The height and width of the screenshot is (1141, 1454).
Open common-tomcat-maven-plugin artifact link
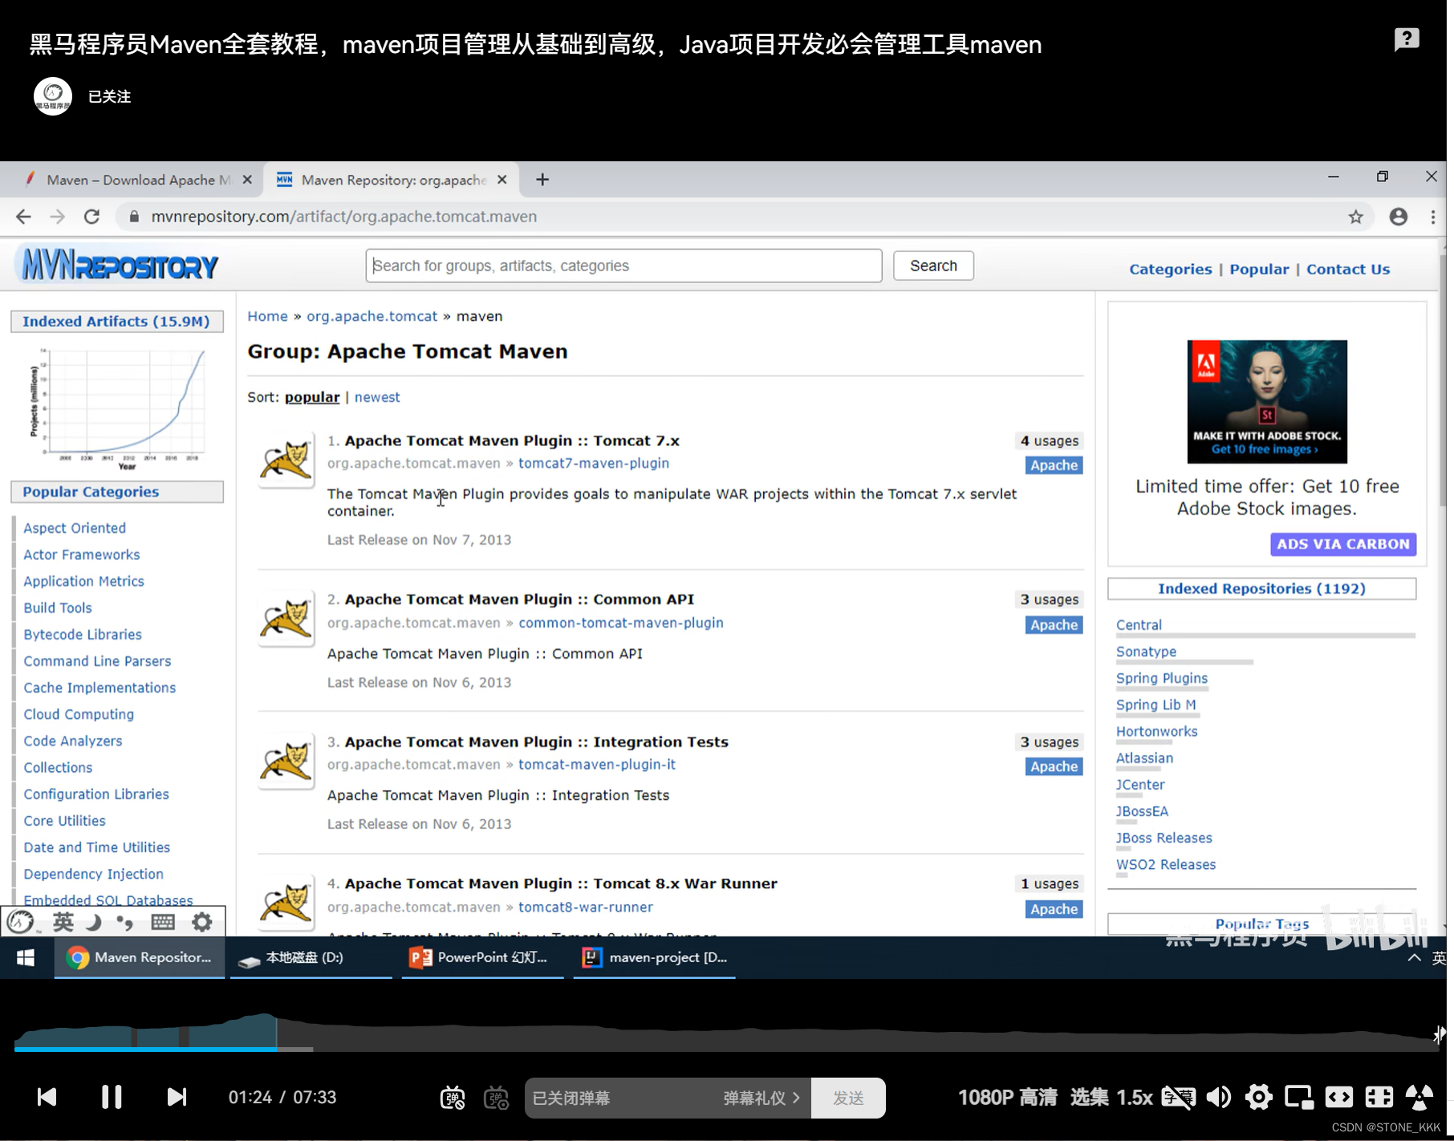(620, 623)
